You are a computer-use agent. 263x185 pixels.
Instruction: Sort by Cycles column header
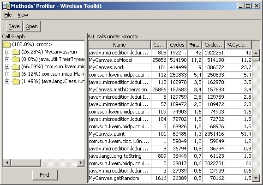[177, 45]
